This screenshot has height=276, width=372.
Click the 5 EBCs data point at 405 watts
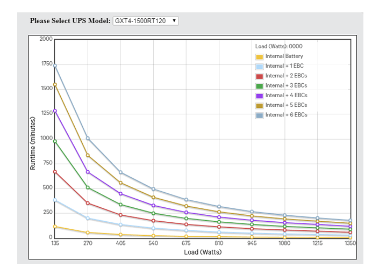tap(120, 183)
